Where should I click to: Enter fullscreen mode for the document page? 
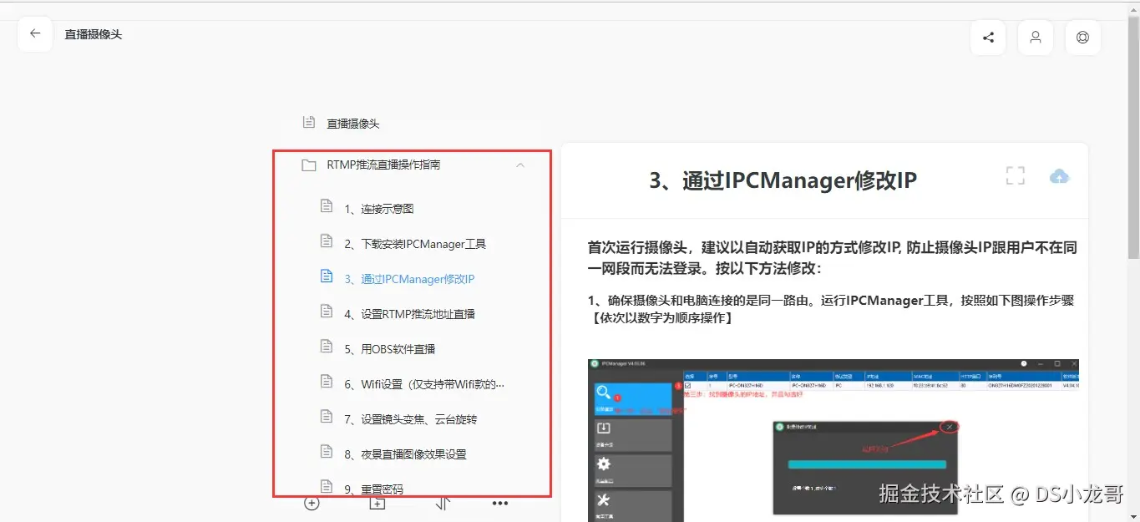pos(1014,175)
